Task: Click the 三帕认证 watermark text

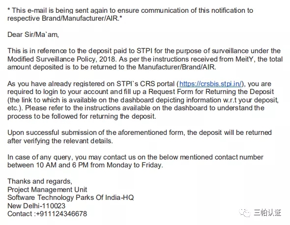Action: (267, 213)
